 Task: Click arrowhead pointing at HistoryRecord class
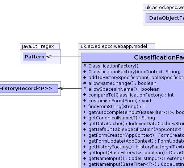[60, 88]
